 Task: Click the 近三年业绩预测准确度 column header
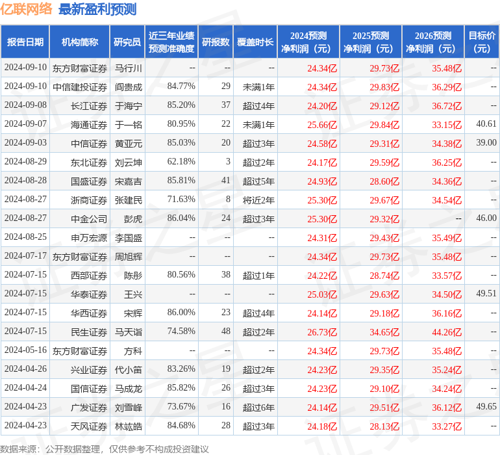(x=171, y=42)
